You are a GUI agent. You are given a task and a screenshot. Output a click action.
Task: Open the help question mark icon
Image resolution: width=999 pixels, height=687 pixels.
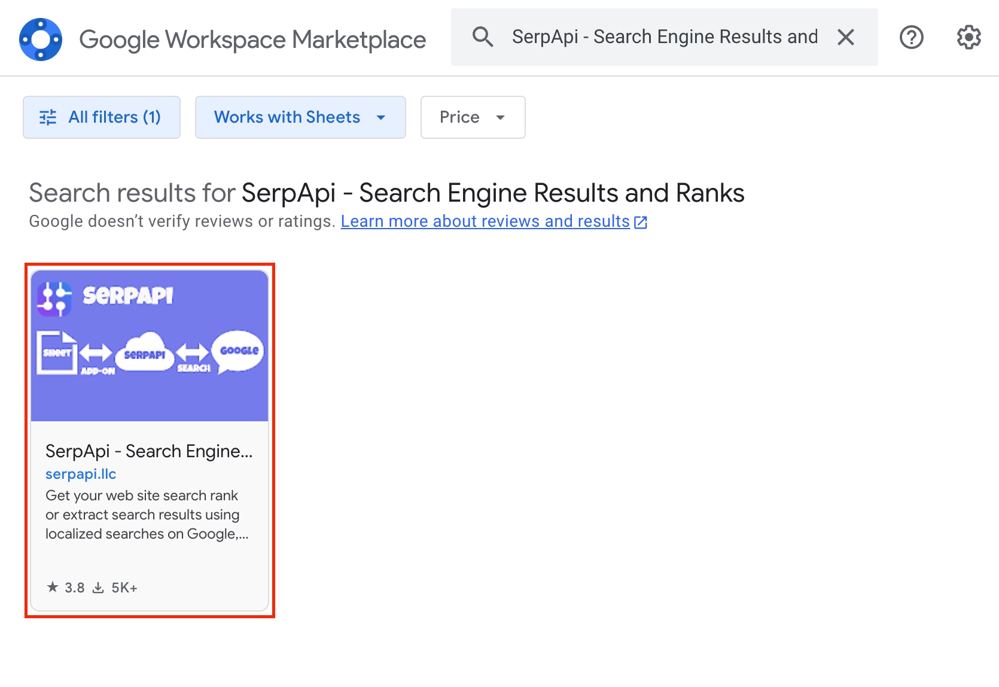pyautogui.click(x=912, y=37)
